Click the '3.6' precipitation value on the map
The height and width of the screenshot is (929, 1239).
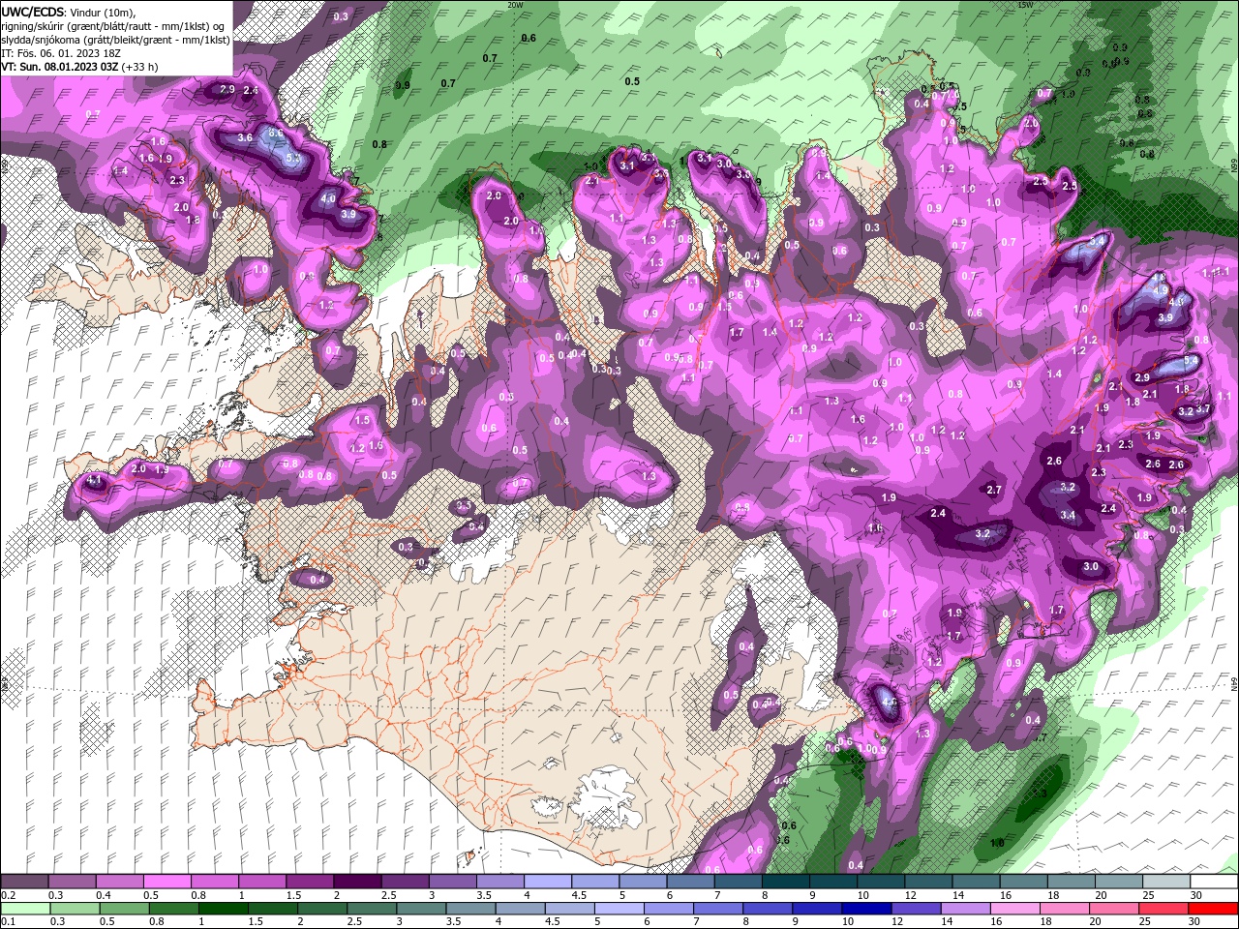(245, 138)
